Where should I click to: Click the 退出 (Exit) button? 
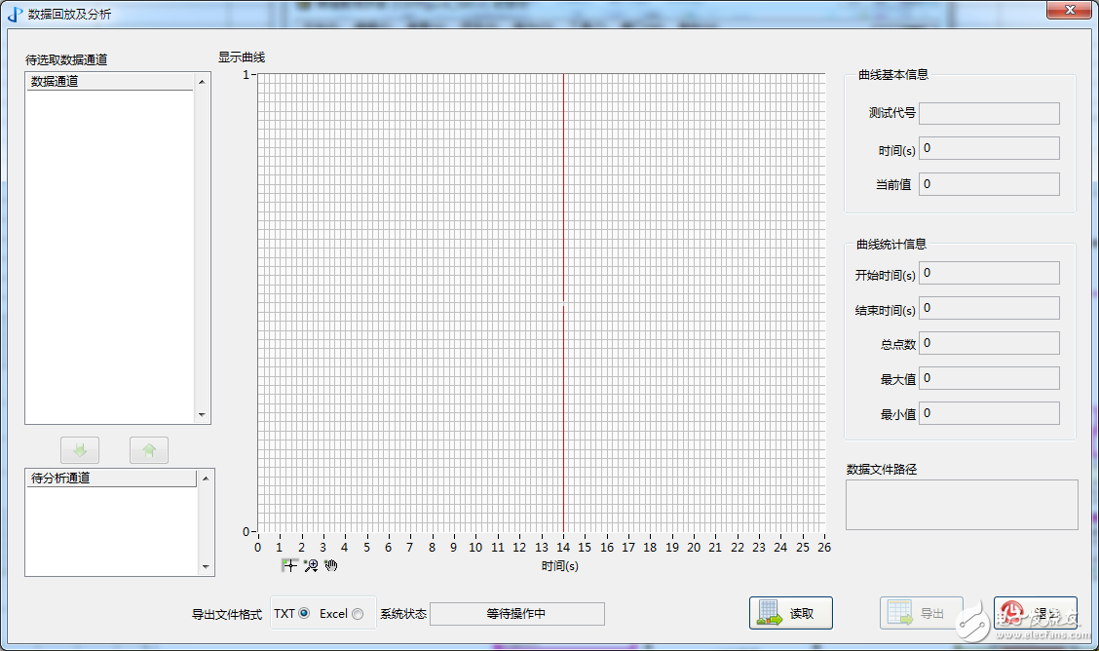pyautogui.click(x=1035, y=613)
